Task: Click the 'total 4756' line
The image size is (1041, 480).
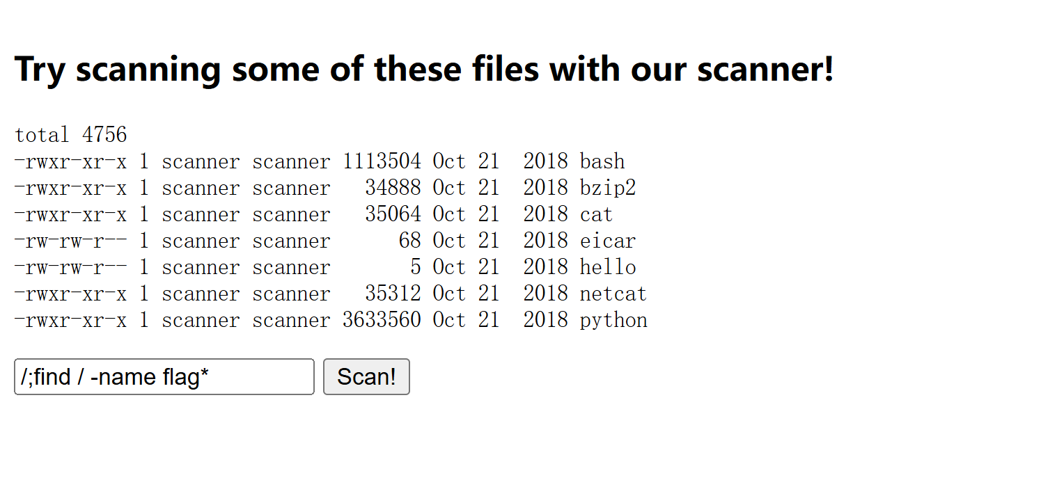Action: tap(71, 135)
